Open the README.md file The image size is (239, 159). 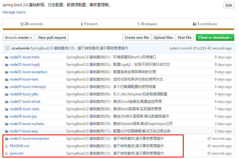[x=20, y=146]
